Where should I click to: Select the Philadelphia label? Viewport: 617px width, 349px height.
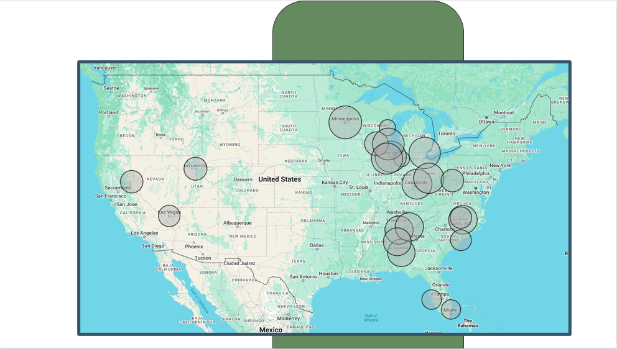pyautogui.click(x=476, y=173)
